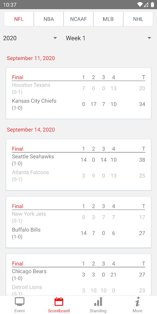Tap the cellular signal icon
This screenshot has width=157, height=314.
point(146,5)
